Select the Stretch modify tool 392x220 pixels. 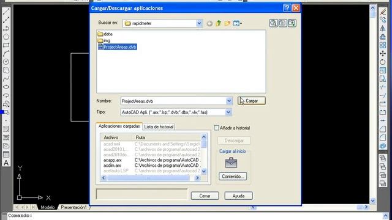pyautogui.click(x=383, y=79)
